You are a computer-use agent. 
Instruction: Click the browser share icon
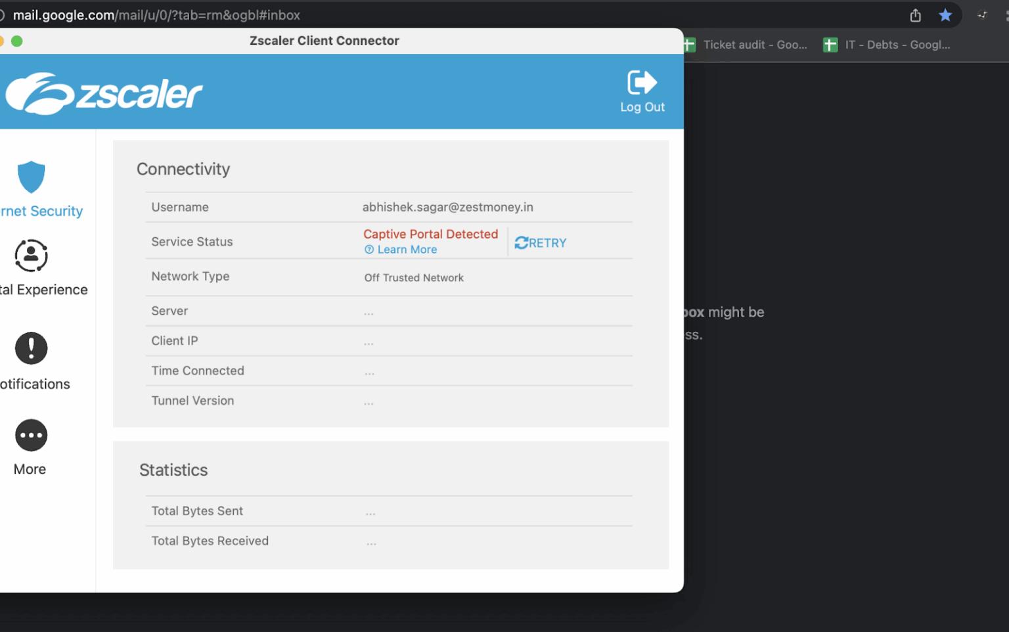click(915, 15)
